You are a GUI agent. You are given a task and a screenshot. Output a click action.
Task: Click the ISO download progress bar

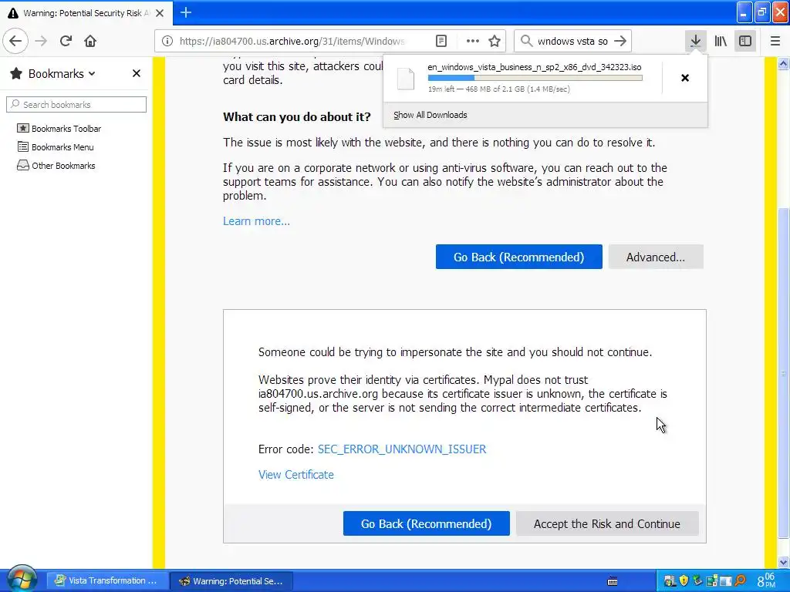click(x=535, y=78)
